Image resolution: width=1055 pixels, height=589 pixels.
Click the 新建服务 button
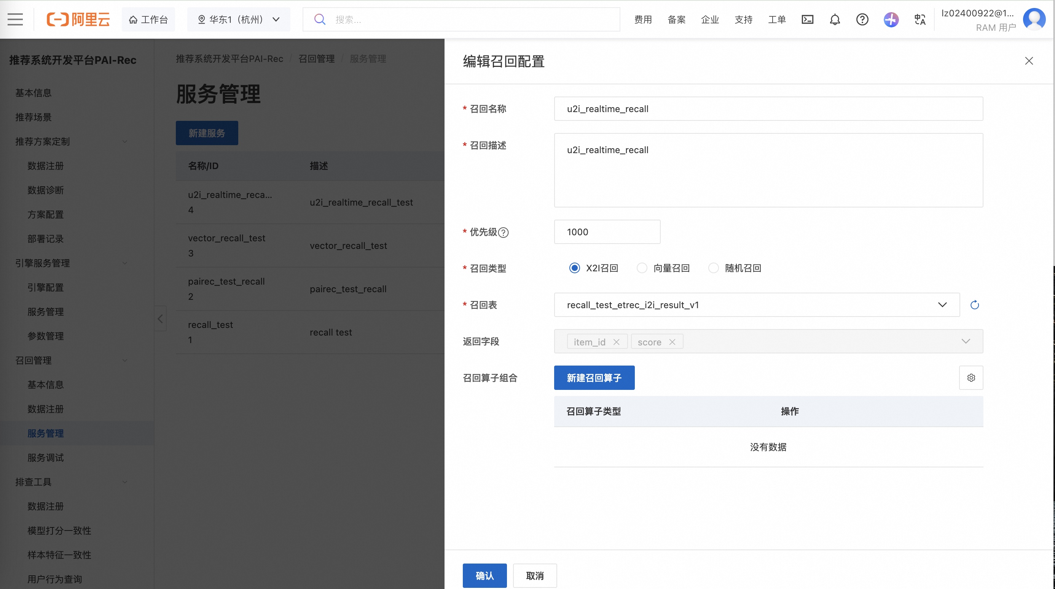point(207,133)
